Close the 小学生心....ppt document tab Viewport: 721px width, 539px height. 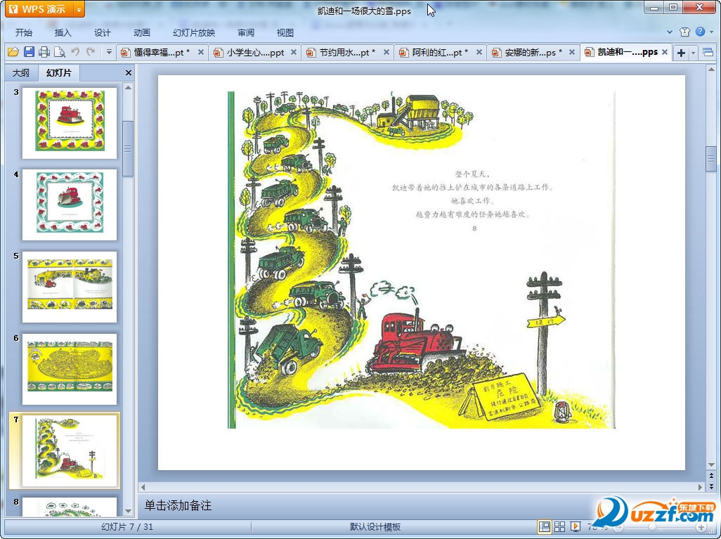[293, 53]
